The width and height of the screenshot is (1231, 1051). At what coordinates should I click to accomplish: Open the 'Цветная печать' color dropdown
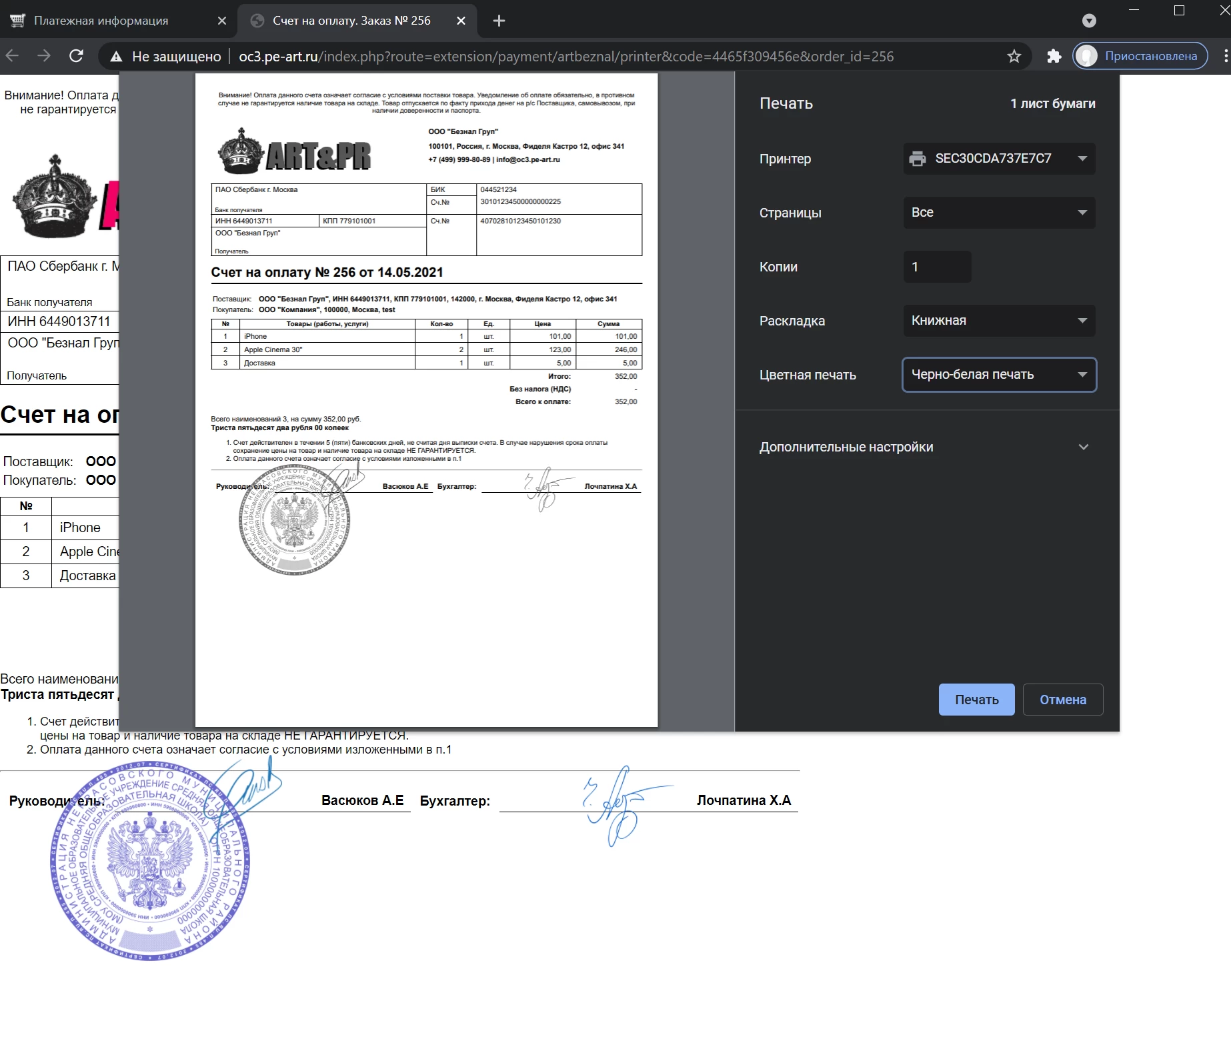tap(999, 375)
